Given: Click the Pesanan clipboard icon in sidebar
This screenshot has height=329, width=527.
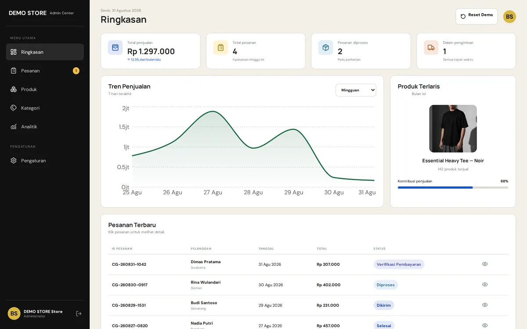Looking at the screenshot, I should 14,71.
